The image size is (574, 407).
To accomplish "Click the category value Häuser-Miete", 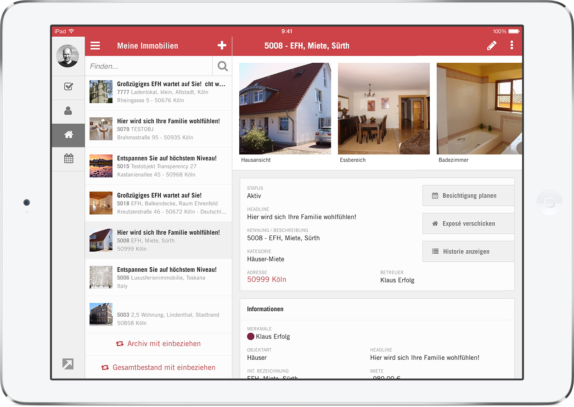I will [x=265, y=259].
